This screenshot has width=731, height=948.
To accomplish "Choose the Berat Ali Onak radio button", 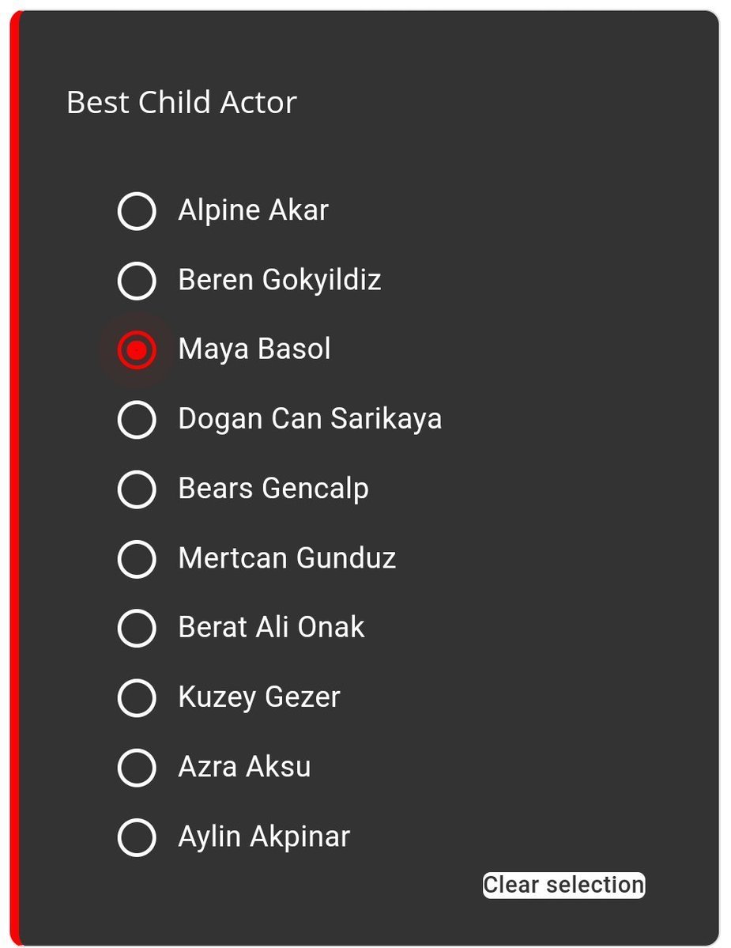I will (x=137, y=629).
